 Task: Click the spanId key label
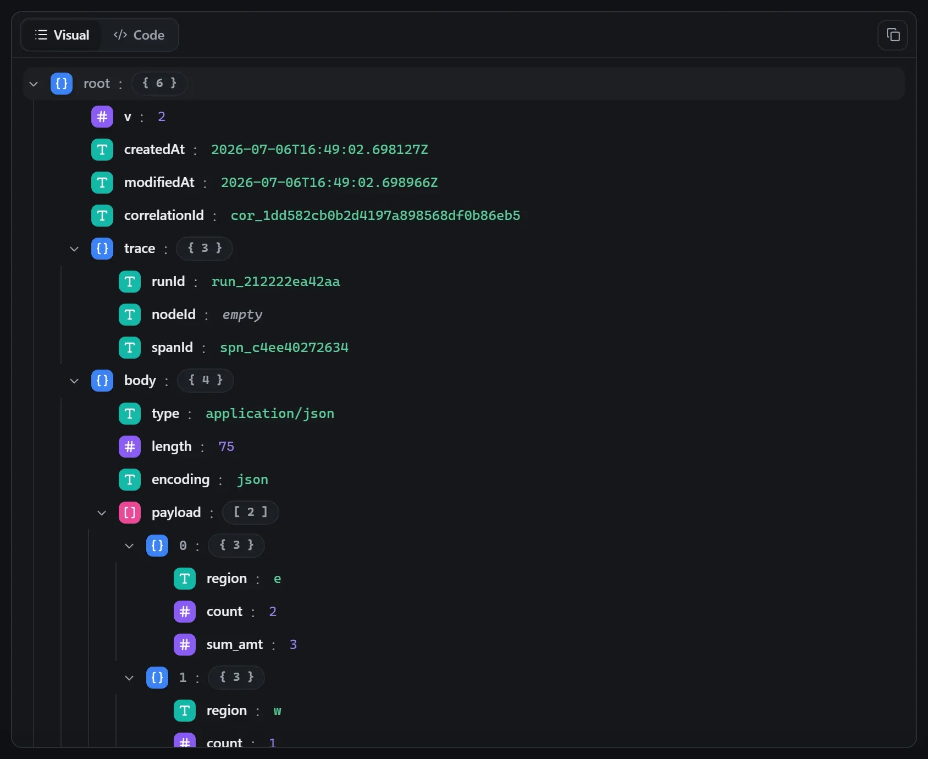172,348
